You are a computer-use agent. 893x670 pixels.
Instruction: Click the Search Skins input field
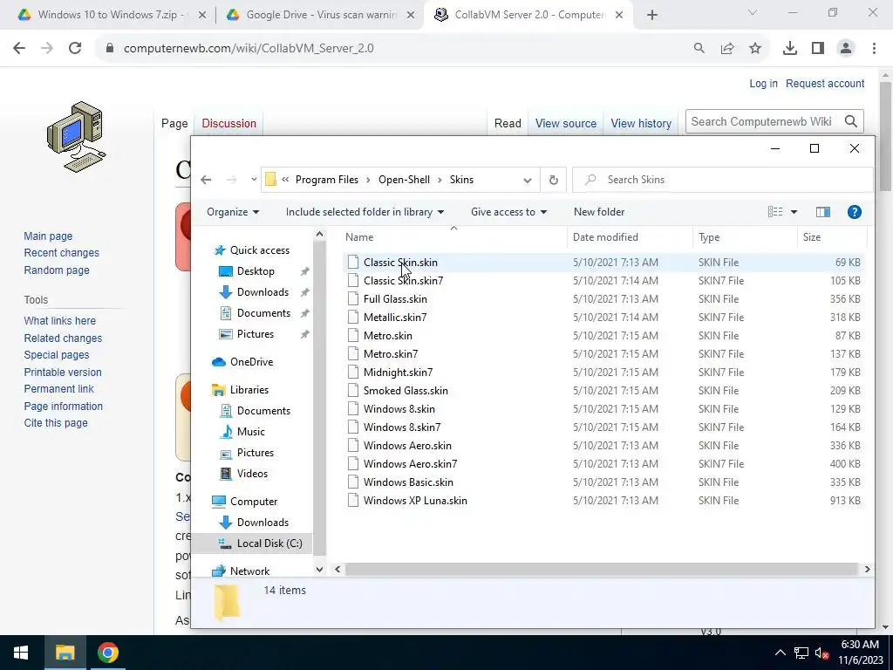point(723,180)
